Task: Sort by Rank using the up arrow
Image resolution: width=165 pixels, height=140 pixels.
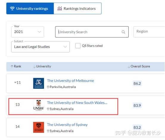Action: [12, 66]
